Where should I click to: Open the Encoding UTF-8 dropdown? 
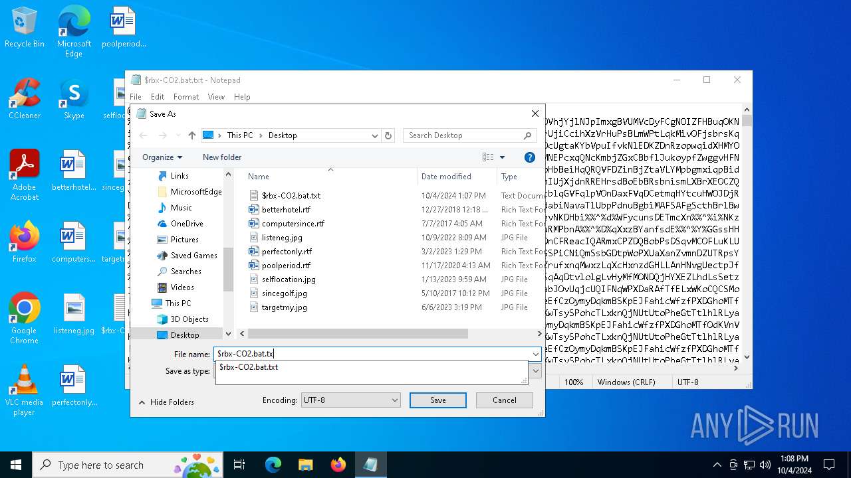coord(350,400)
